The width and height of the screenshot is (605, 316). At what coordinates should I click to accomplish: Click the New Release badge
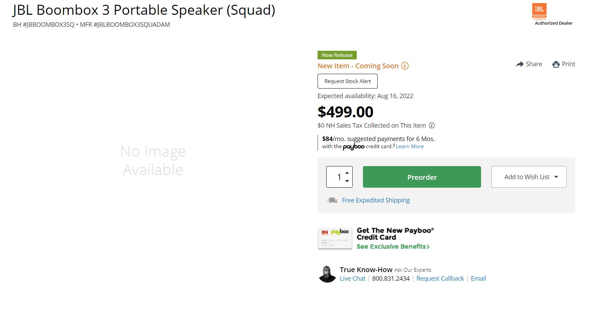click(x=337, y=55)
